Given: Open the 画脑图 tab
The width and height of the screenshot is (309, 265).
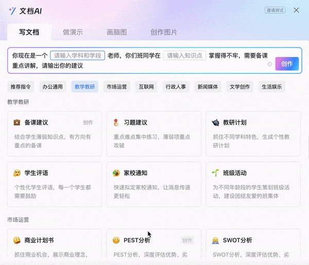Looking at the screenshot, I should pyautogui.click(x=116, y=32).
